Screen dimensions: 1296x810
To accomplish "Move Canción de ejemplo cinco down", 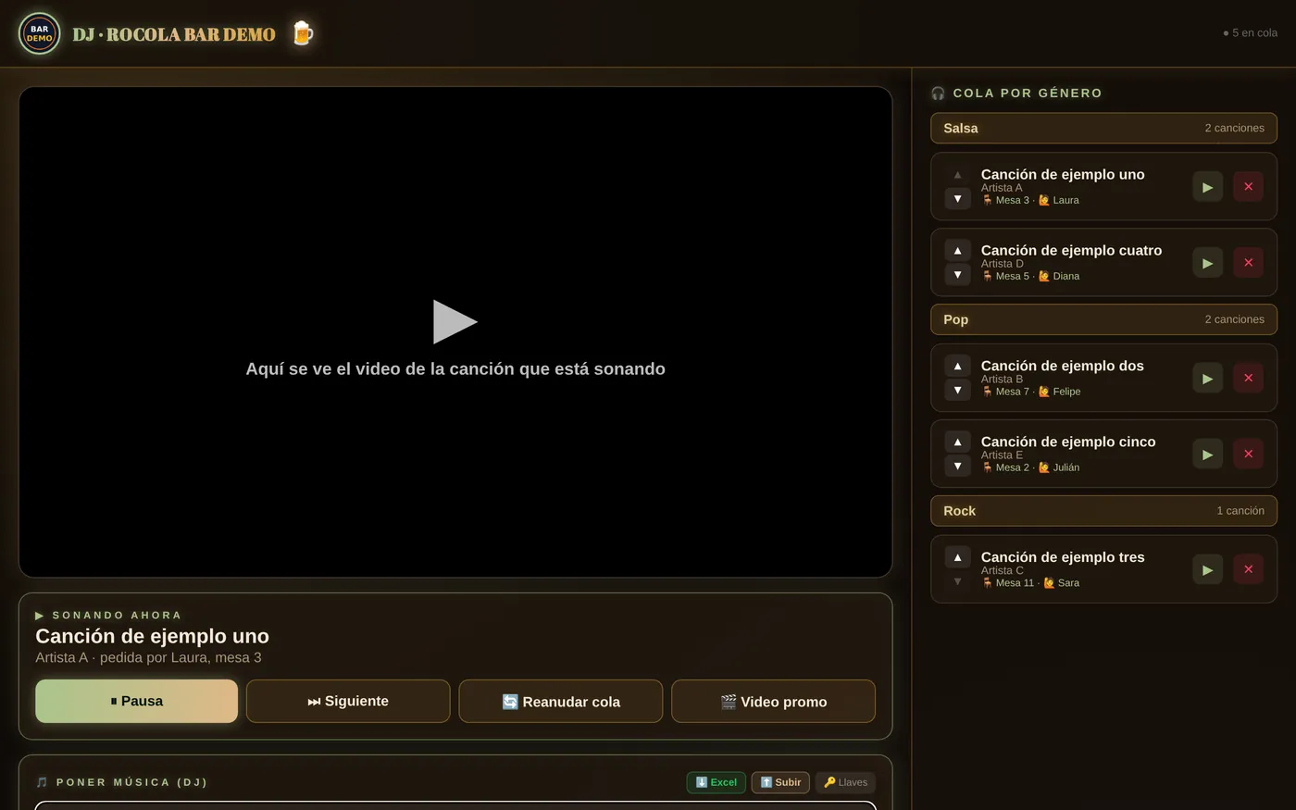I will [x=957, y=466].
